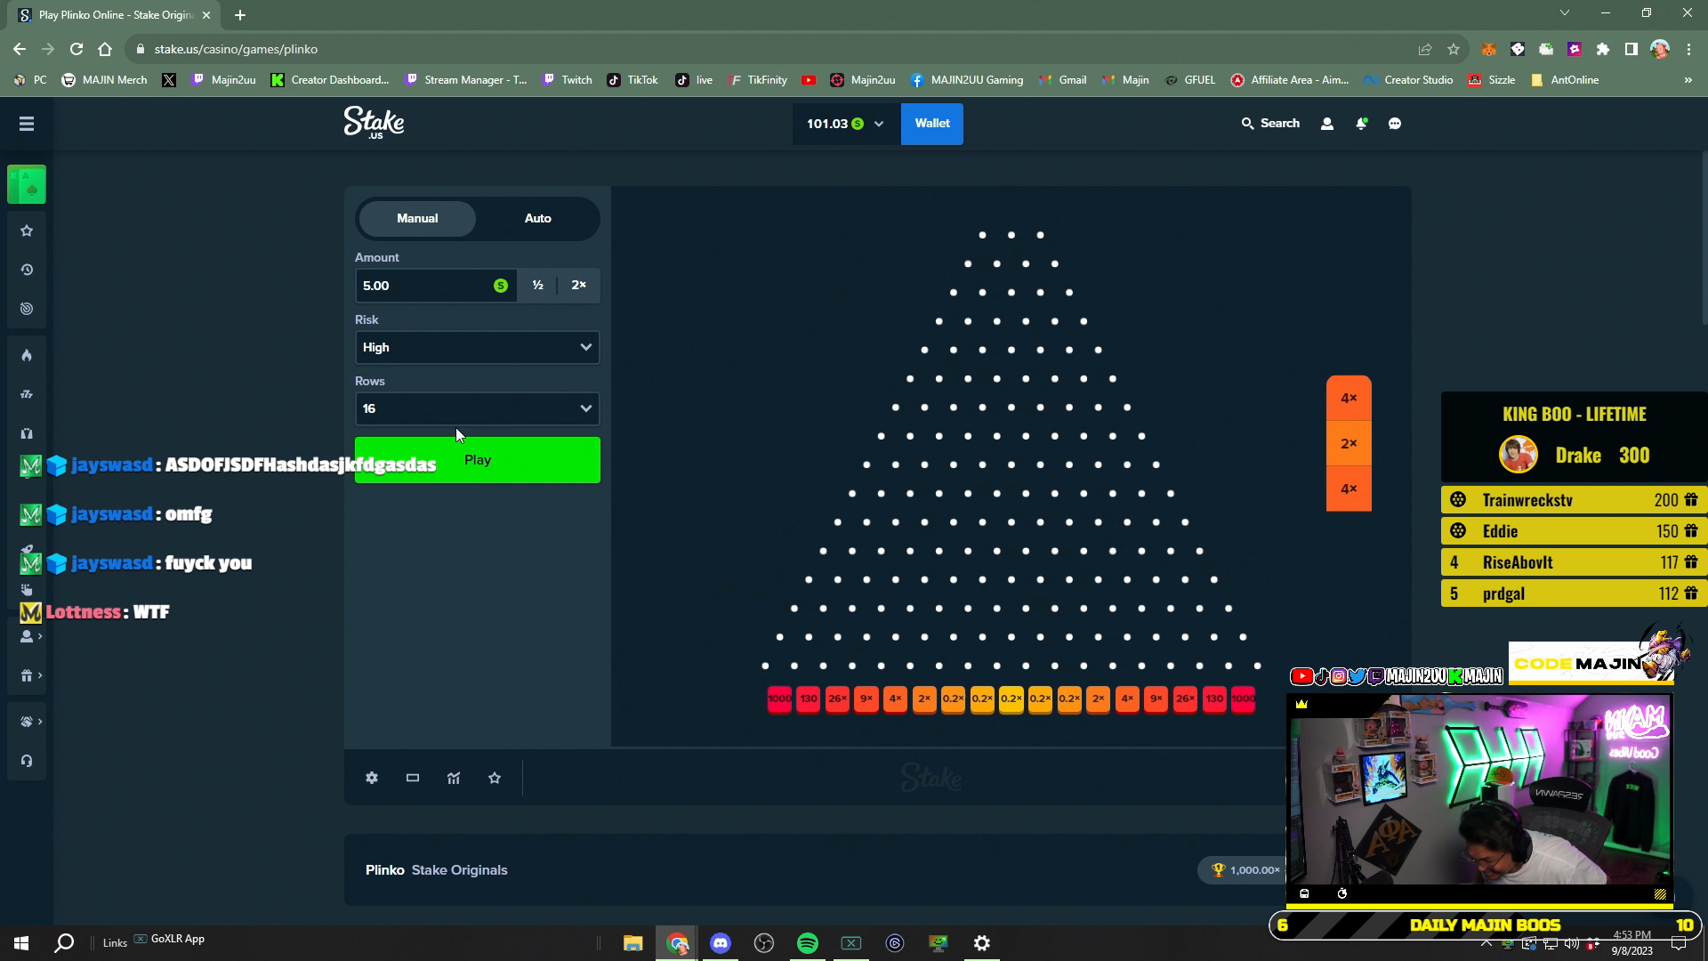The width and height of the screenshot is (1708, 961).
Task: Open the MetaMask fox extension
Action: pyautogui.click(x=1488, y=49)
